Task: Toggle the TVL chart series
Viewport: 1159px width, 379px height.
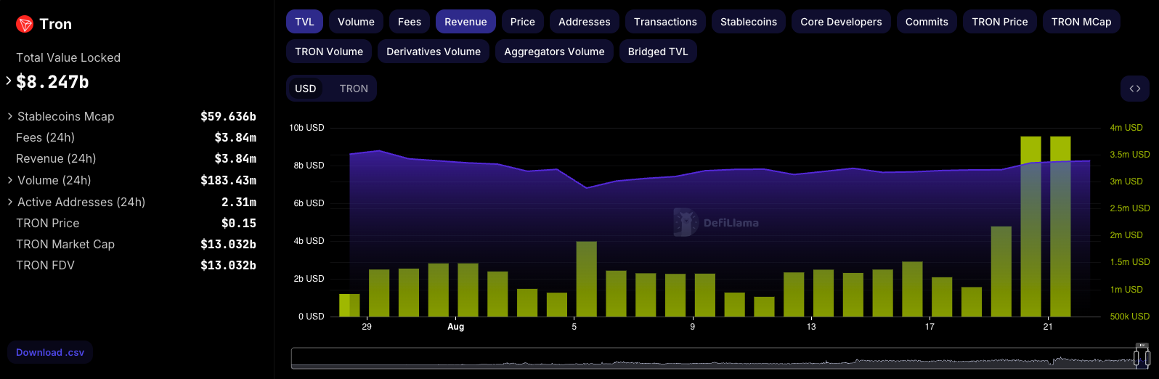Action: [304, 22]
